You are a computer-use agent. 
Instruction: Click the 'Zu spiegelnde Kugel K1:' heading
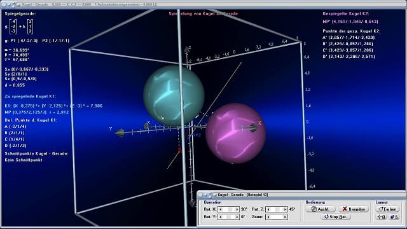point(30,96)
